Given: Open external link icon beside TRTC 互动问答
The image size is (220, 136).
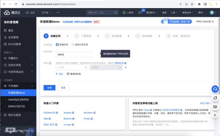Looking at the screenshot, I should tap(213, 22).
